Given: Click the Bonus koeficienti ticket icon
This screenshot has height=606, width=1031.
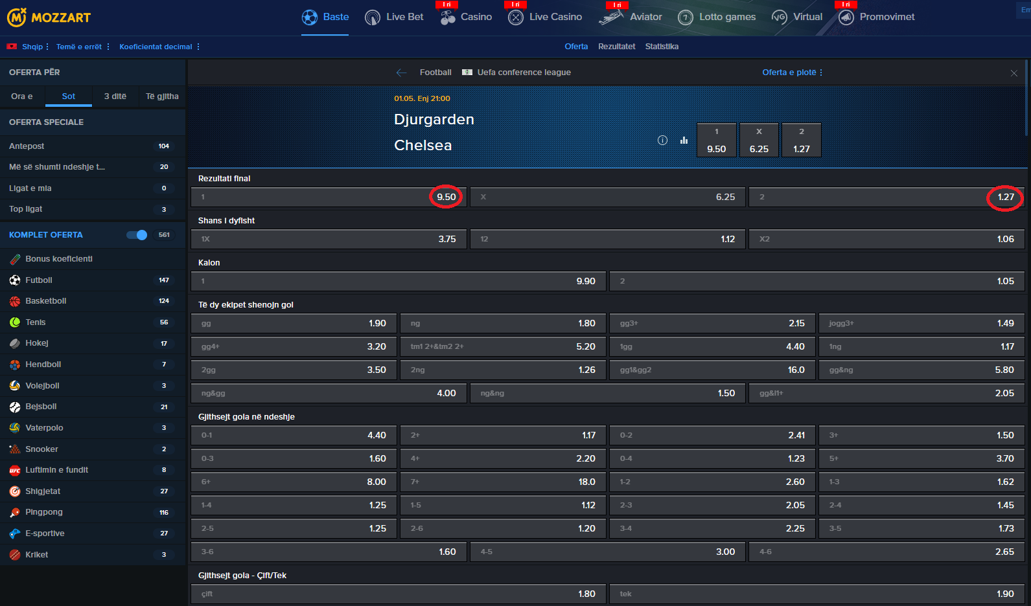Looking at the screenshot, I should click(x=15, y=259).
